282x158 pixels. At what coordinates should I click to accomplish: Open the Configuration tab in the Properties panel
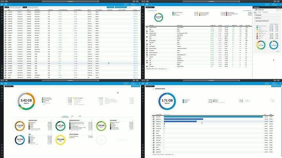point(265,12)
